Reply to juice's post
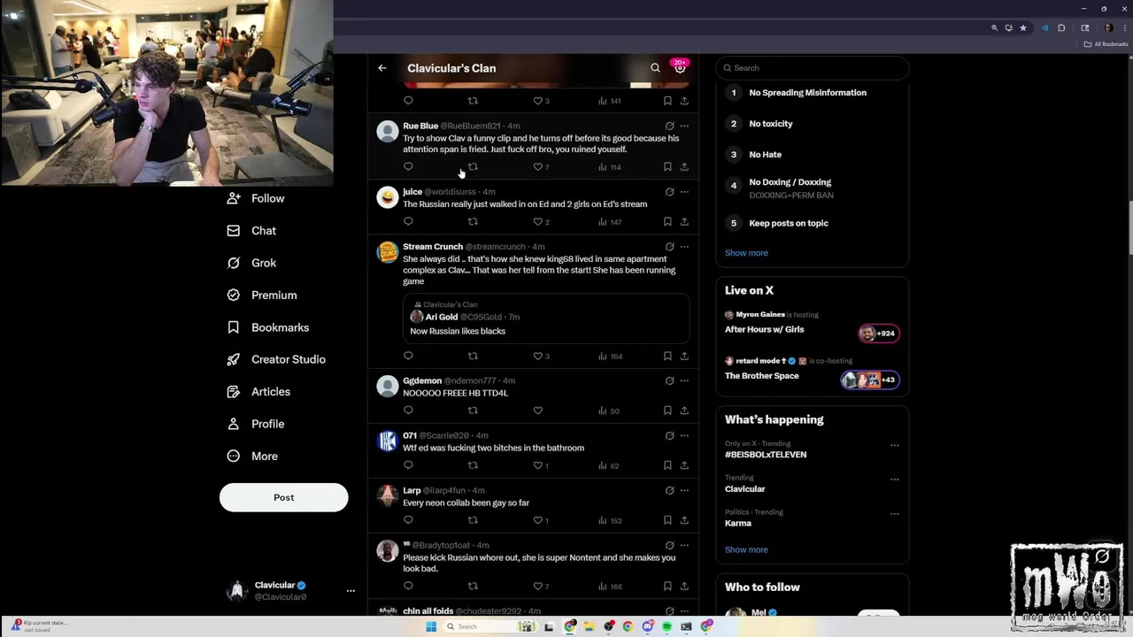 (408, 222)
